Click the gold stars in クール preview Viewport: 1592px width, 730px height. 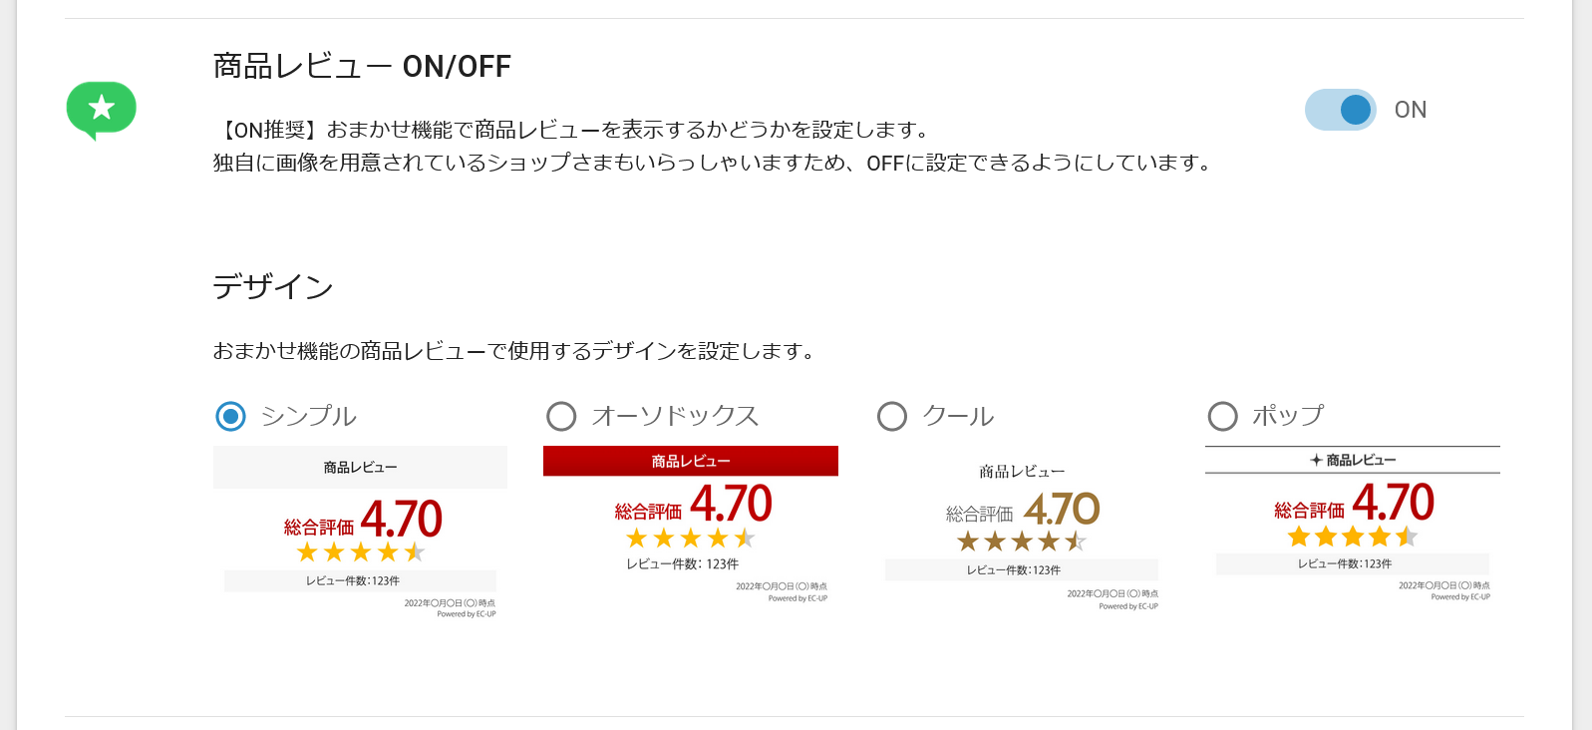click(1021, 542)
